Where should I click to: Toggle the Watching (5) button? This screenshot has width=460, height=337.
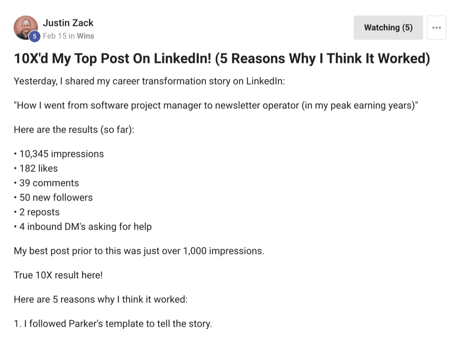388,28
